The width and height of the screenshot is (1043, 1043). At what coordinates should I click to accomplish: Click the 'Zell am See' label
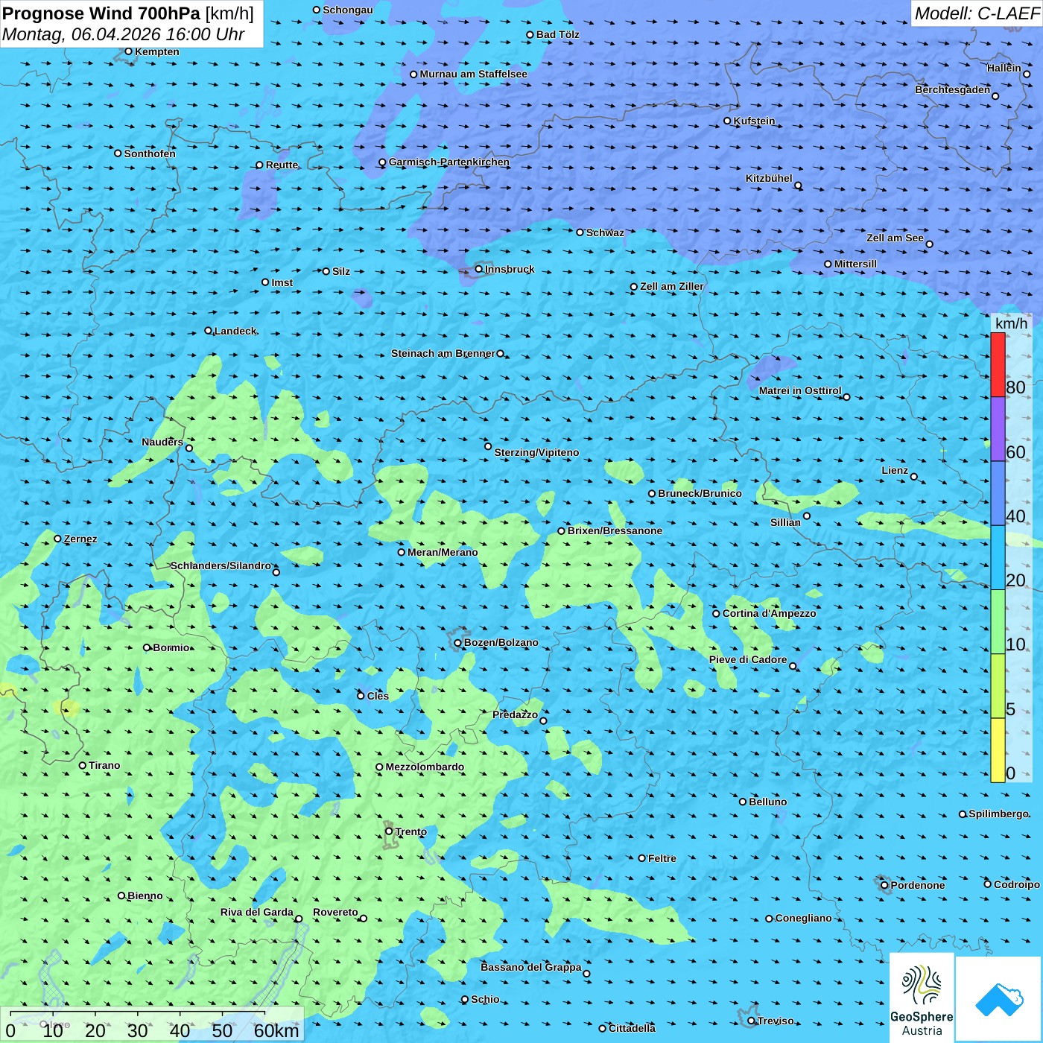tap(895, 238)
